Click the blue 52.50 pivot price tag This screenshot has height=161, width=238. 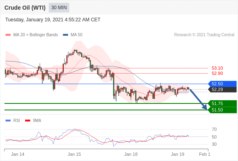(x=222, y=84)
